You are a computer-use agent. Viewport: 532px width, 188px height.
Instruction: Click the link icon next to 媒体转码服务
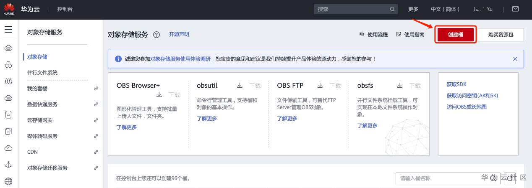[96, 136]
